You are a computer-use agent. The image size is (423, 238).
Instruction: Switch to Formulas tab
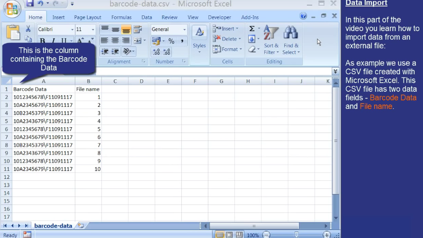pos(122,17)
